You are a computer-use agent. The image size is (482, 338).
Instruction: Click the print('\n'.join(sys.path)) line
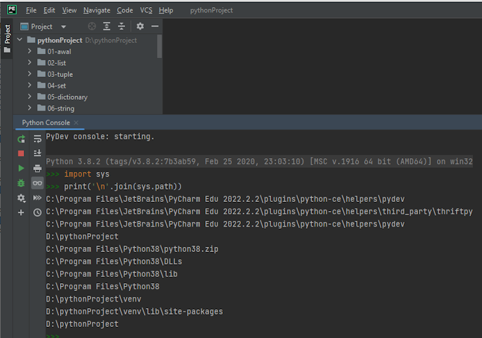point(122,186)
